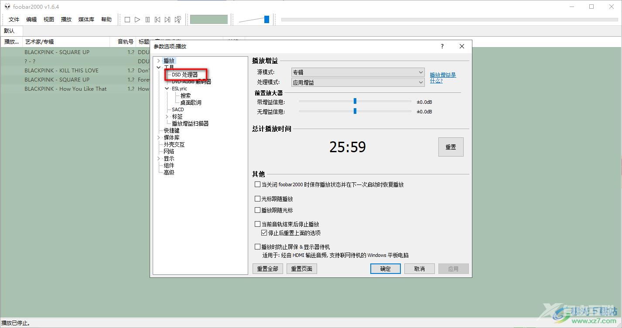Image resolution: width=622 pixels, height=328 pixels.
Task: Select 外壳交互 in the tree
Action: pyautogui.click(x=174, y=144)
